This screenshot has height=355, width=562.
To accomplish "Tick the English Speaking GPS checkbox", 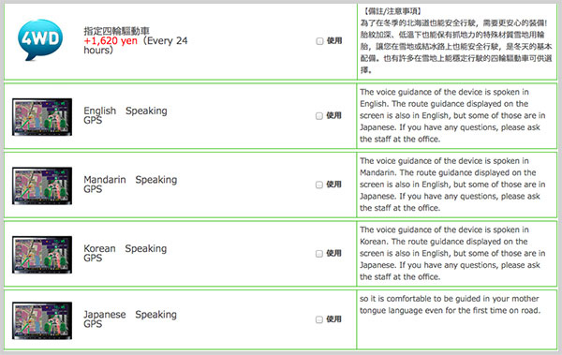I will pyautogui.click(x=319, y=116).
